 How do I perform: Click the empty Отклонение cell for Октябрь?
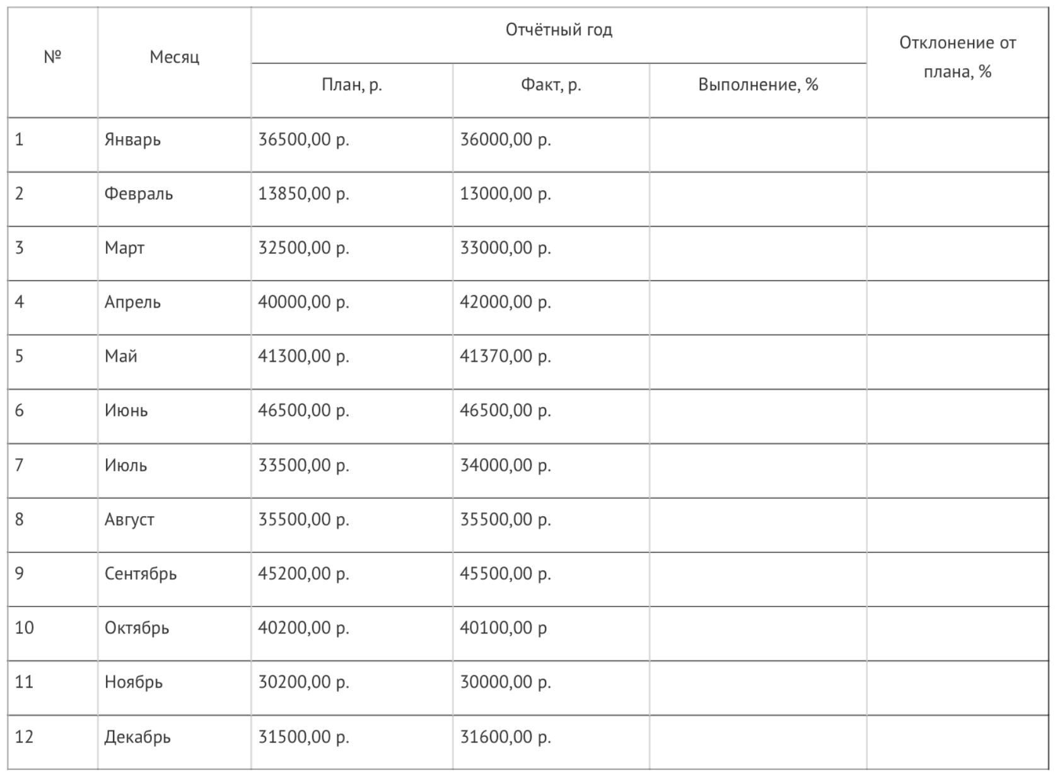[x=957, y=628]
